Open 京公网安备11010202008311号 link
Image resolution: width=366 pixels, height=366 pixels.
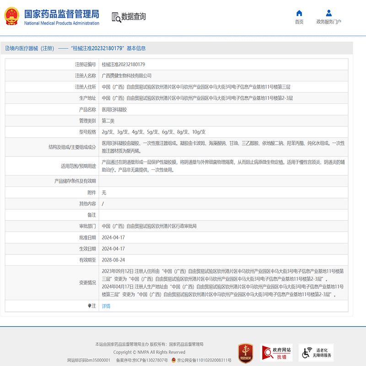(x=204, y=361)
